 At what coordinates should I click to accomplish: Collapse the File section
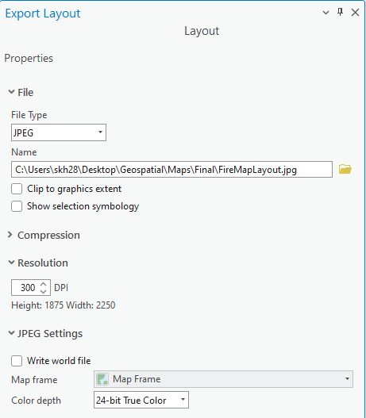[11, 92]
